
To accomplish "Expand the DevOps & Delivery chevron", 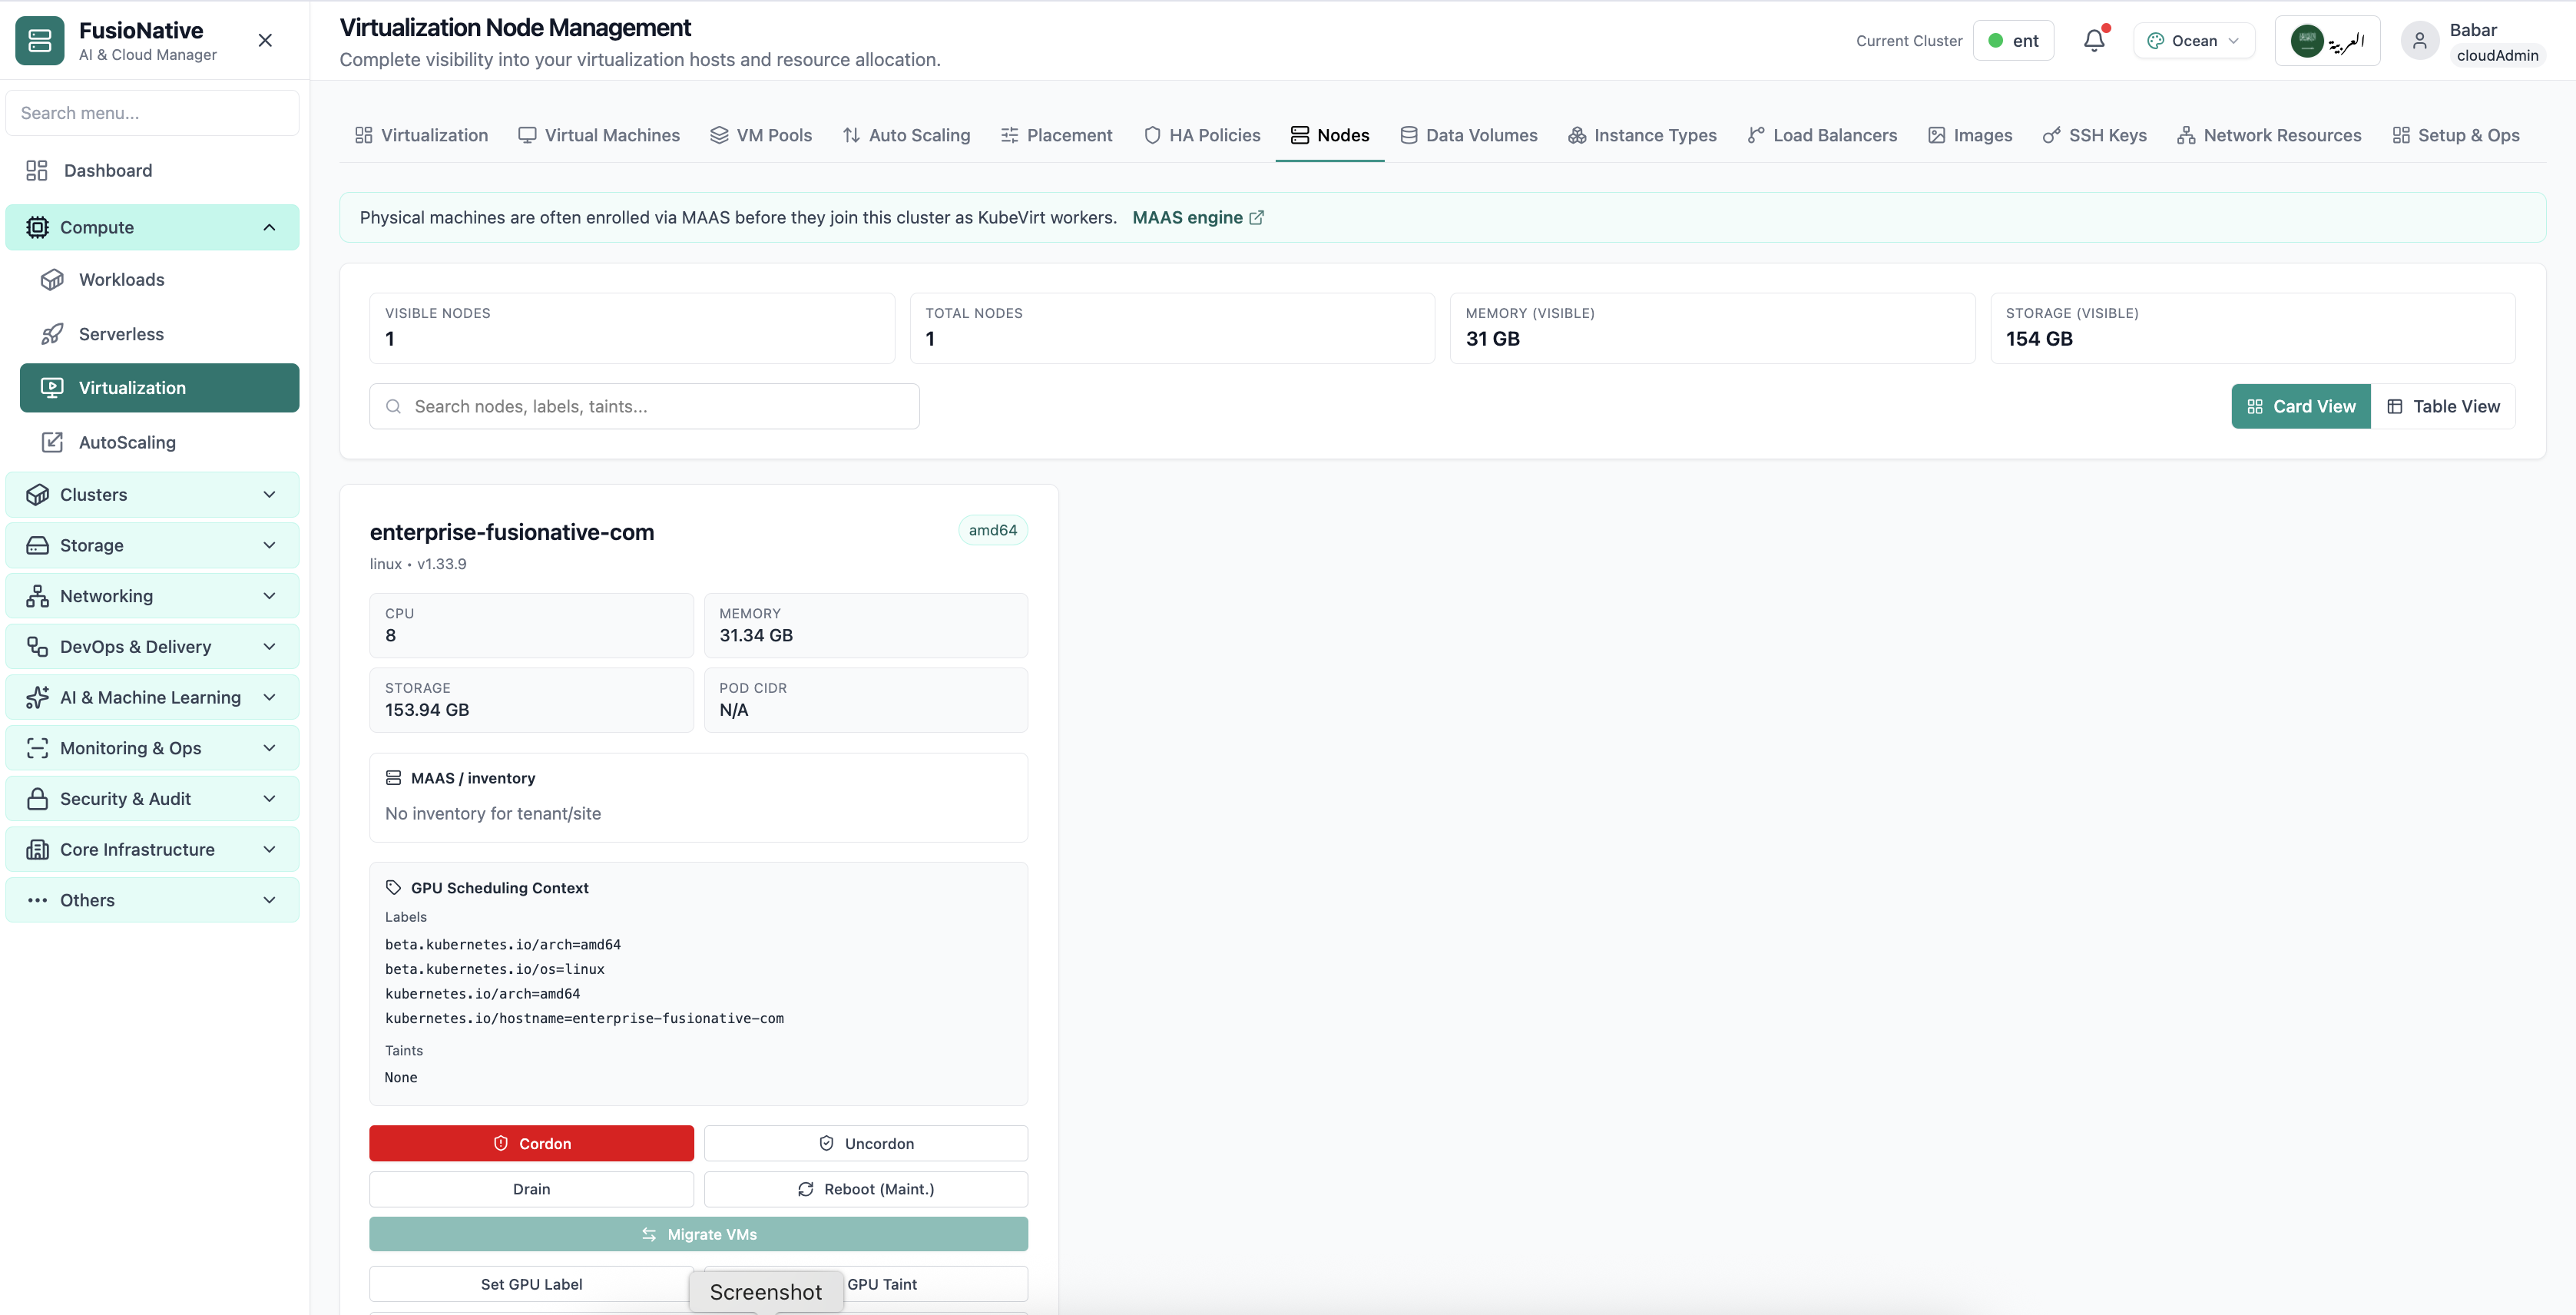I will pyautogui.click(x=269, y=646).
